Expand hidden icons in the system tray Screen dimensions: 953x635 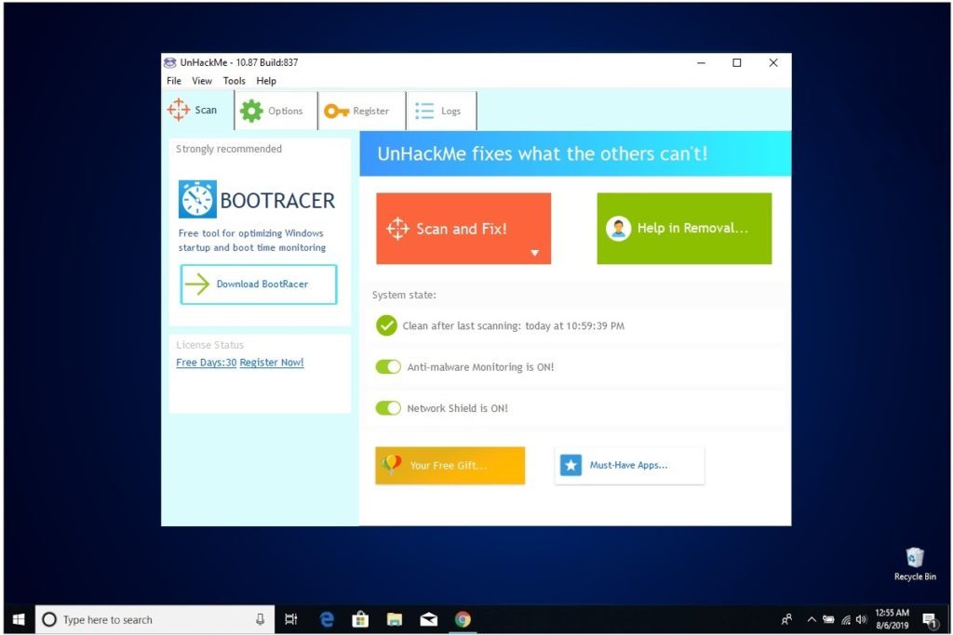(811, 618)
